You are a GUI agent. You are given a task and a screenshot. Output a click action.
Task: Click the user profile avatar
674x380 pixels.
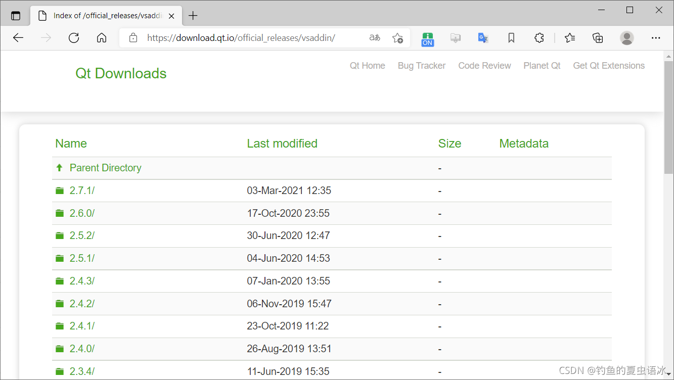click(627, 38)
